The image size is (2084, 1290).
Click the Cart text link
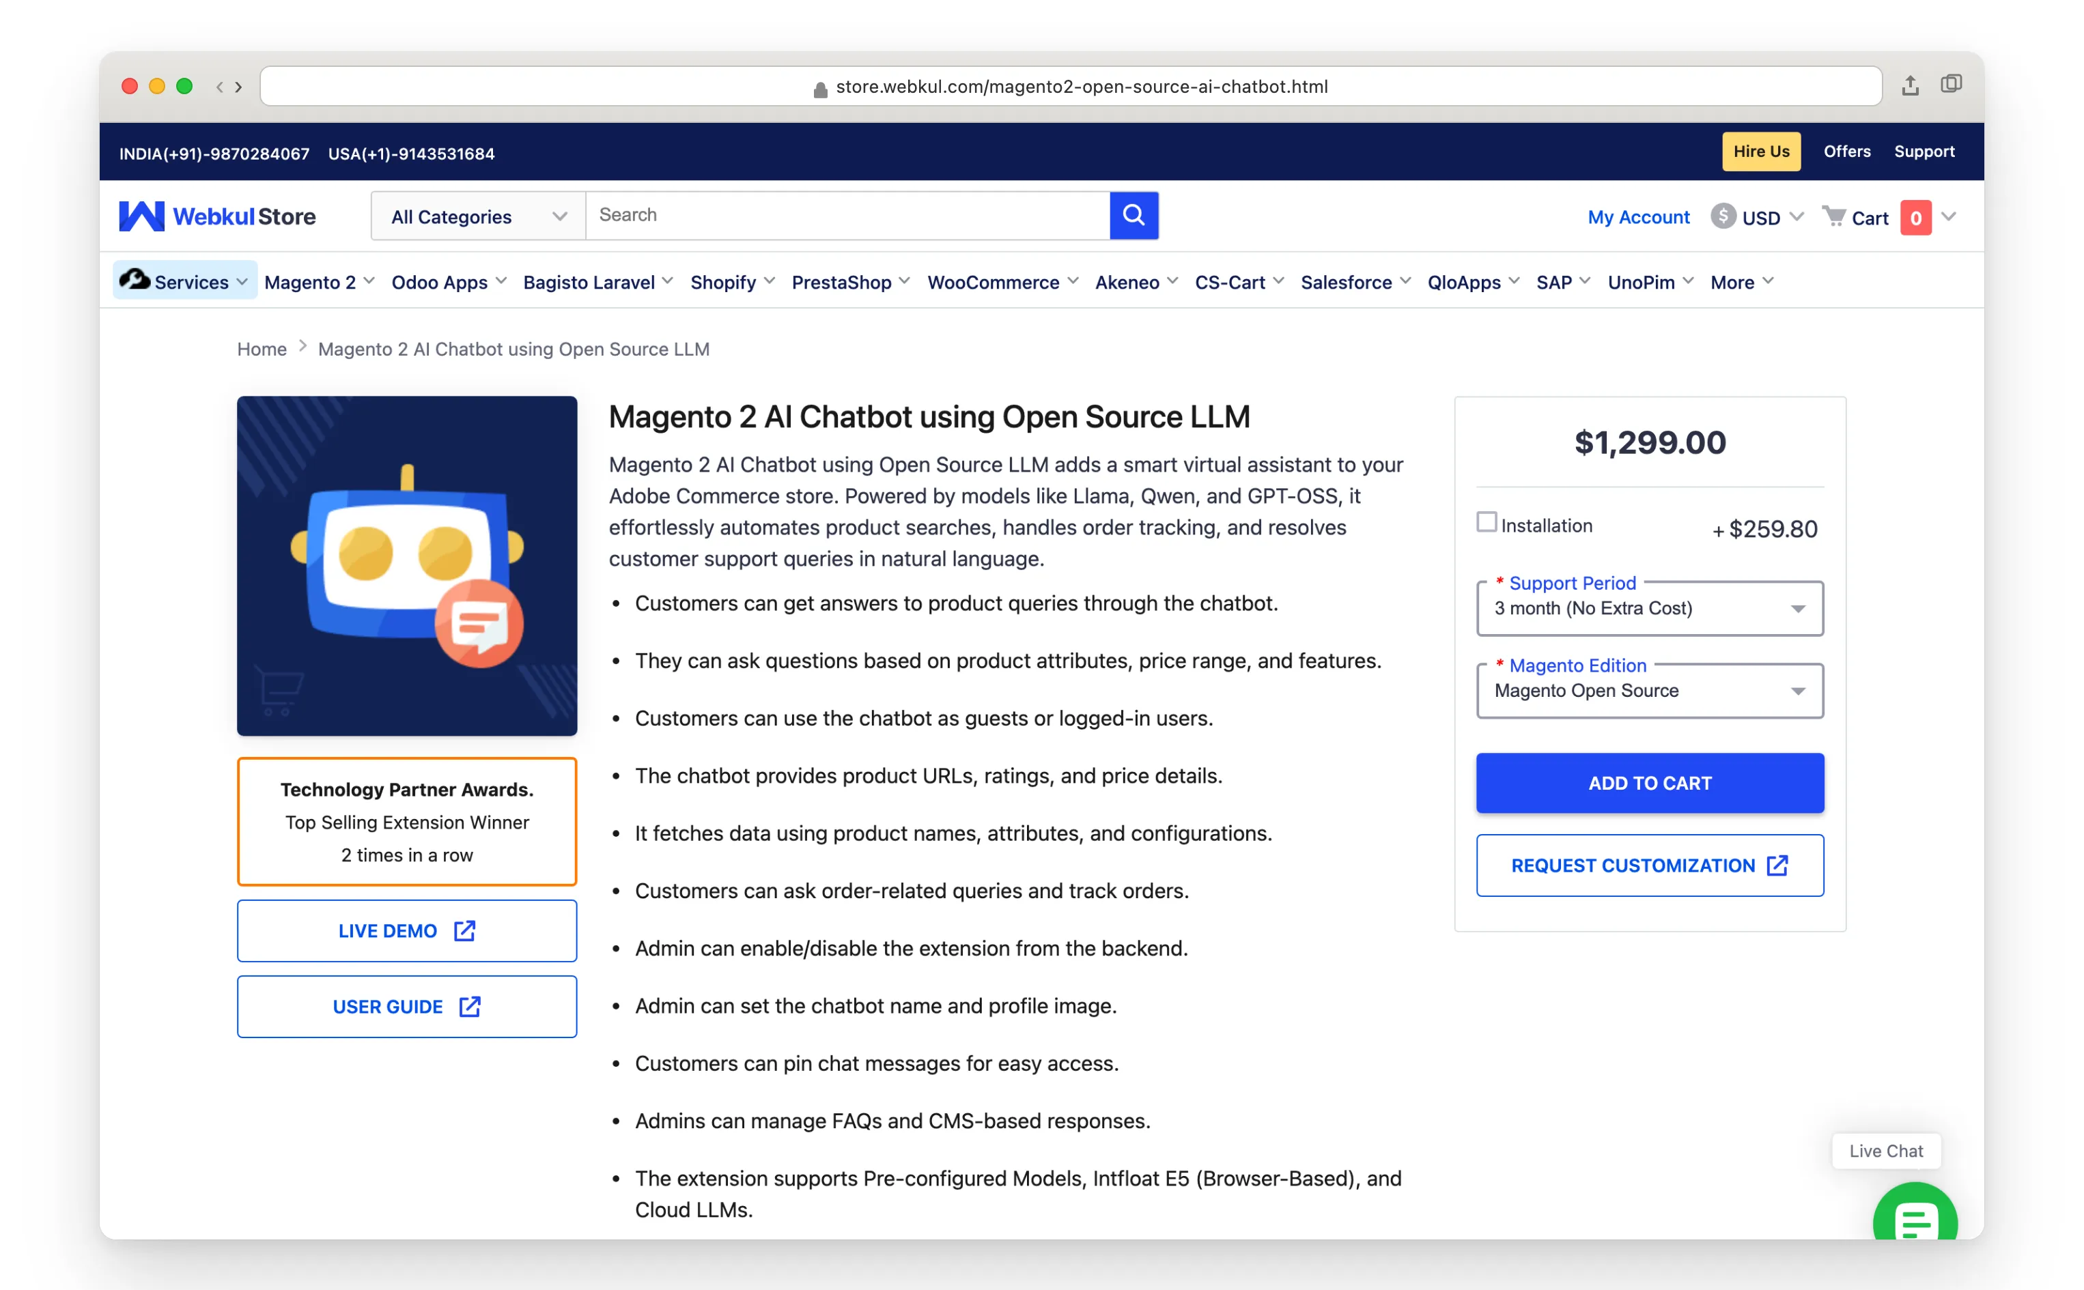(1869, 218)
